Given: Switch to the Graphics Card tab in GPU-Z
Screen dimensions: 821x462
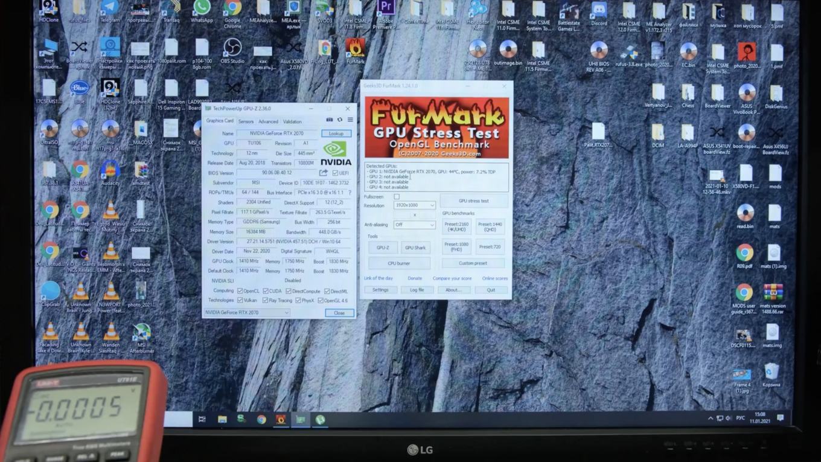Looking at the screenshot, I should [220, 121].
